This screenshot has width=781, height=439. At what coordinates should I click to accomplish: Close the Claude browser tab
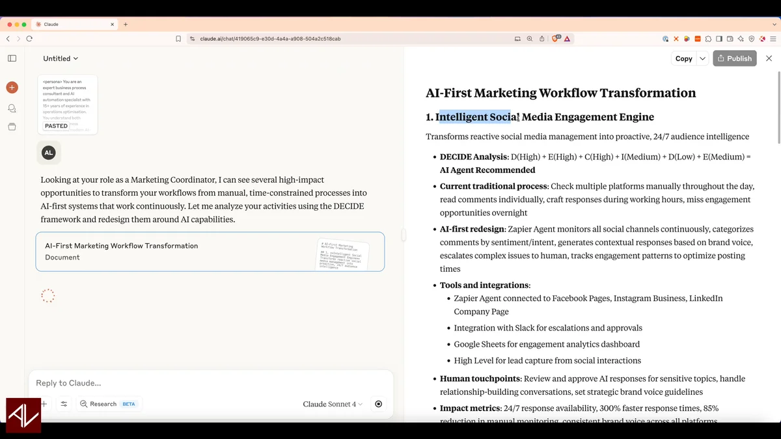[x=113, y=24]
